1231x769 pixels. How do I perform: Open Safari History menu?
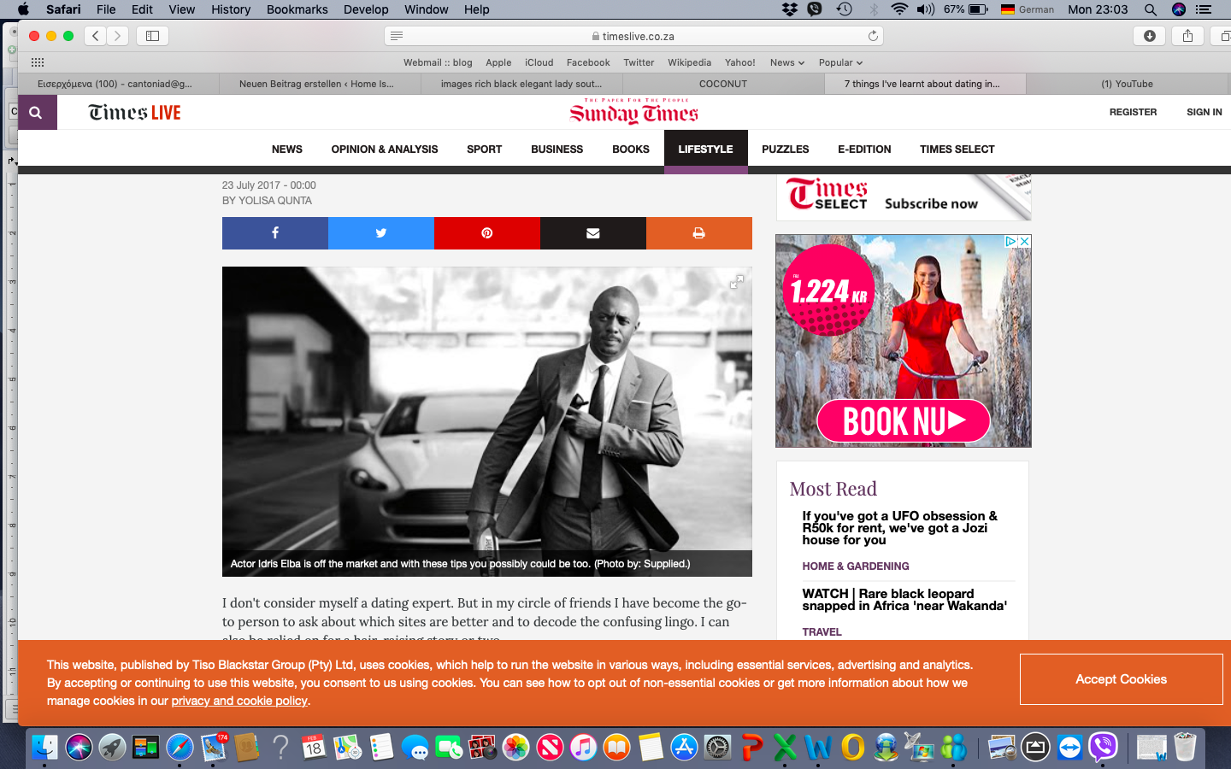[x=231, y=9]
